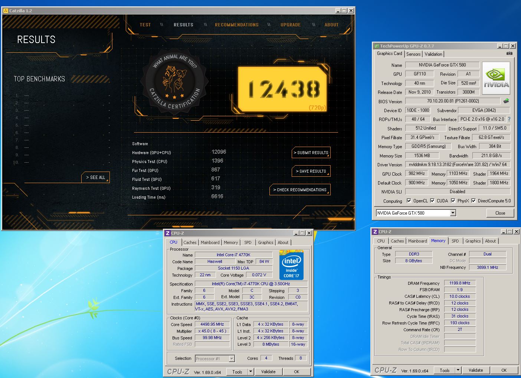Screen dimensions: 521x378
Task: Click the Close button in GPU-Z
Action: (500, 213)
